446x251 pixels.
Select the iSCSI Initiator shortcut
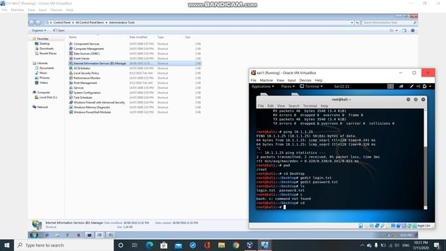(82, 68)
